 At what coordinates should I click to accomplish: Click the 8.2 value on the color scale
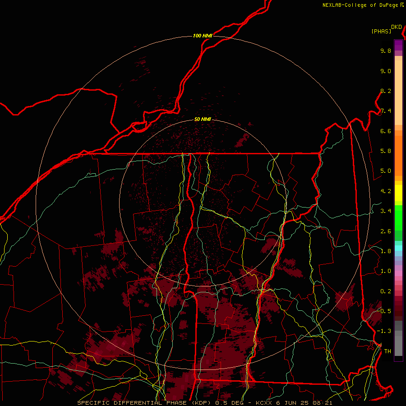coord(386,91)
